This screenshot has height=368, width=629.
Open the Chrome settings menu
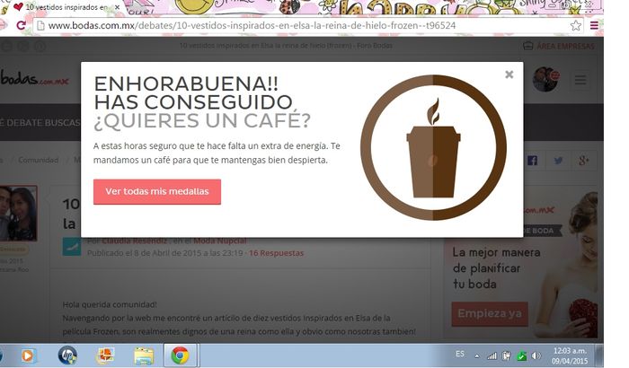[594, 25]
